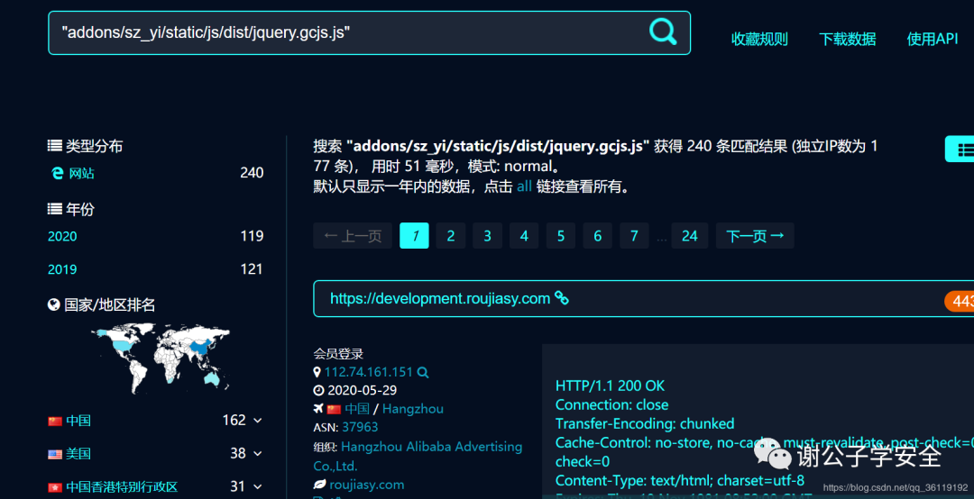This screenshot has height=499, width=974.
Task: Click the browser icon next to 网站
Action: click(57, 173)
